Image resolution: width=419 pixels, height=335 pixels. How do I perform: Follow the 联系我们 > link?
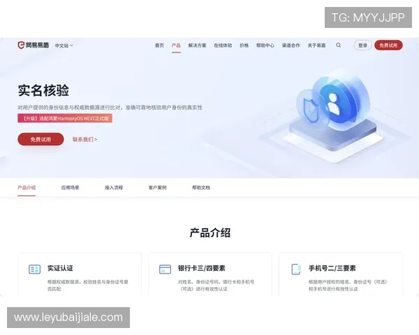pyautogui.click(x=85, y=139)
